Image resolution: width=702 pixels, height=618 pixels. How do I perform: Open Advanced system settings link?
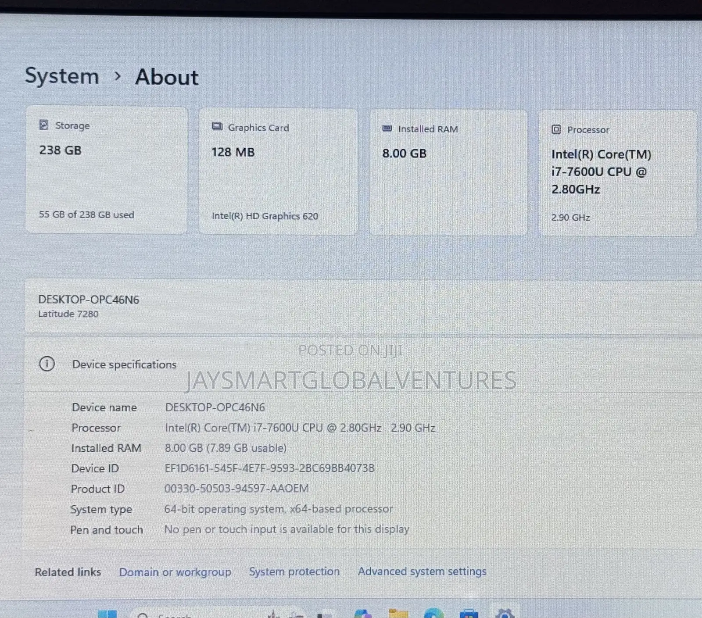pyautogui.click(x=422, y=571)
